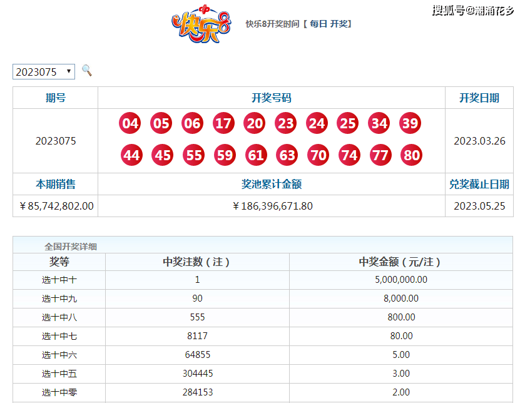The image size is (525, 403).
Task: Select the 选十中零 row label
Action: (x=59, y=392)
